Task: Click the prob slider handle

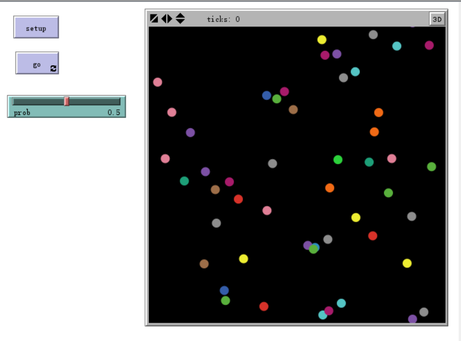Action: (x=67, y=101)
